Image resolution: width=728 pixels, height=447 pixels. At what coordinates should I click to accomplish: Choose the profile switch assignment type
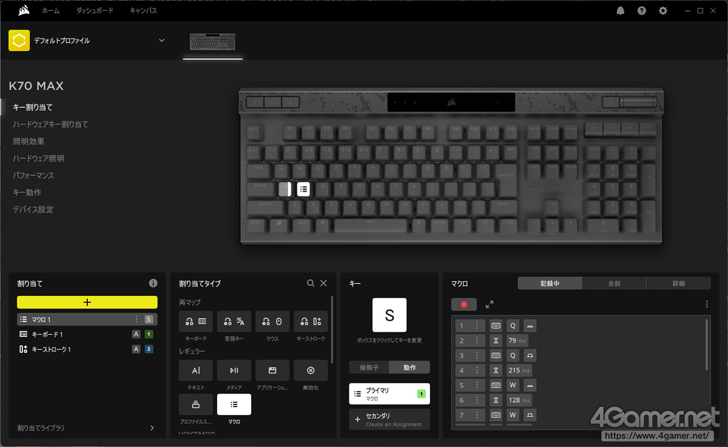(196, 405)
